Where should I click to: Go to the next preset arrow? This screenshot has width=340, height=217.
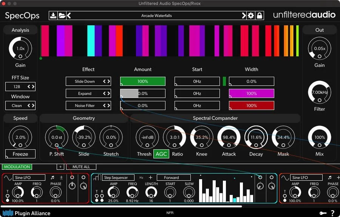[x=244, y=15]
